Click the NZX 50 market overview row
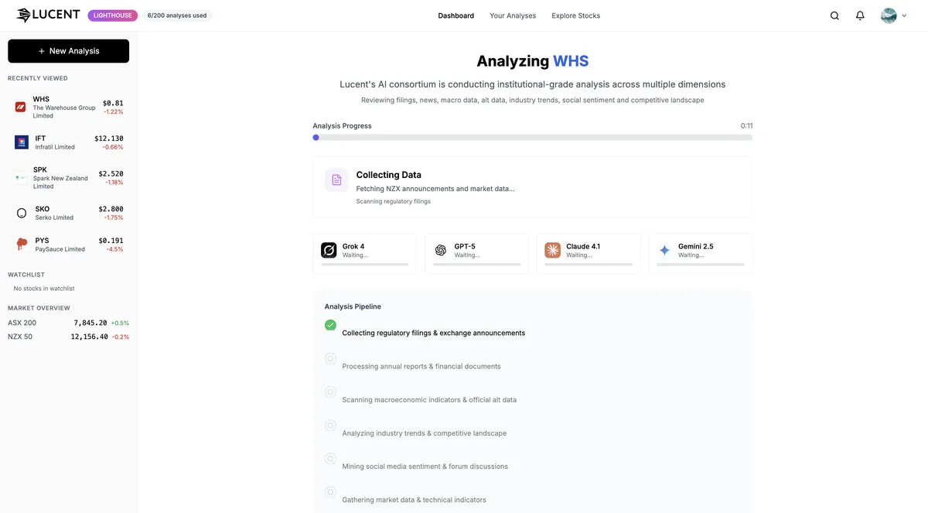This screenshot has height=513, width=928. [x=69, y=337]
